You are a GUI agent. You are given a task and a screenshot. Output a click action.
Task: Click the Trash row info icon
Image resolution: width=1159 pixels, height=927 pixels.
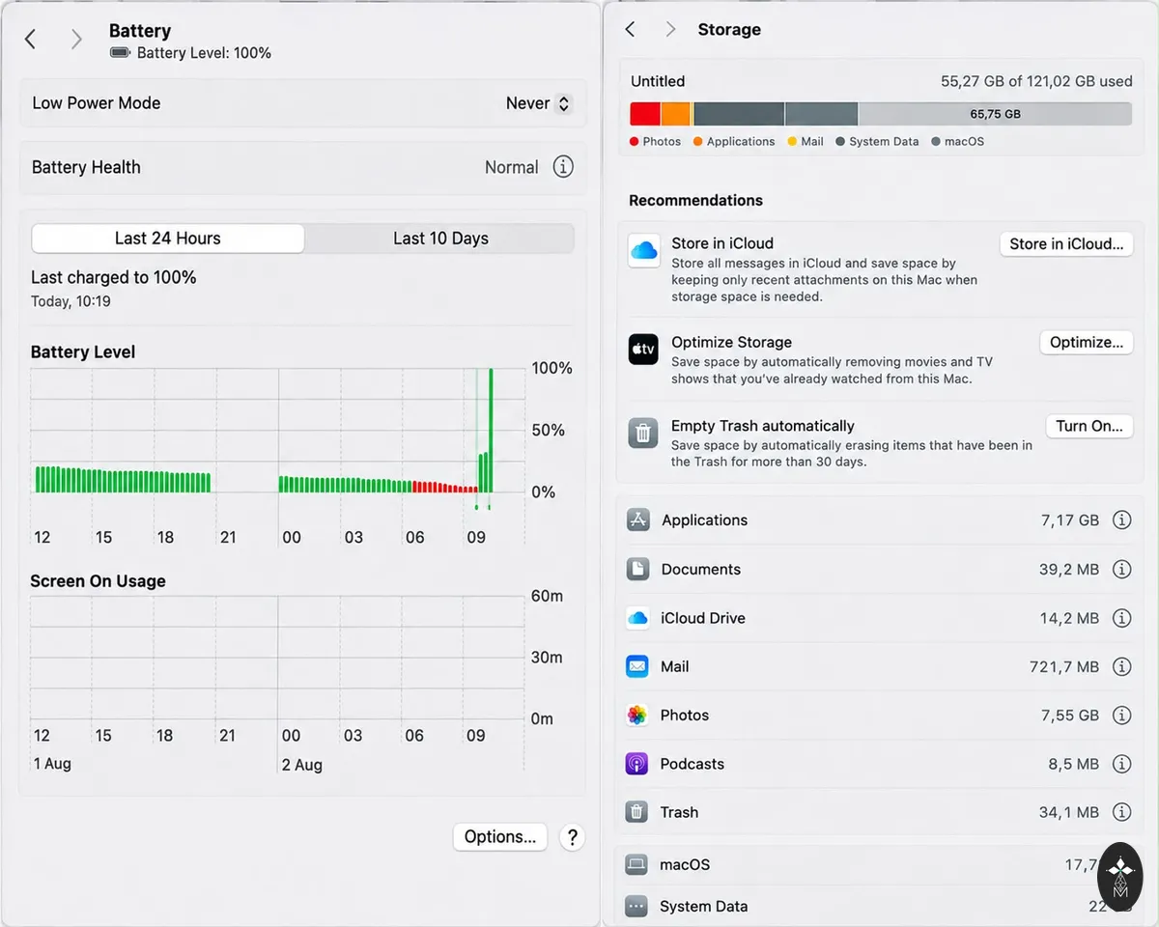tap(1121, 812)
